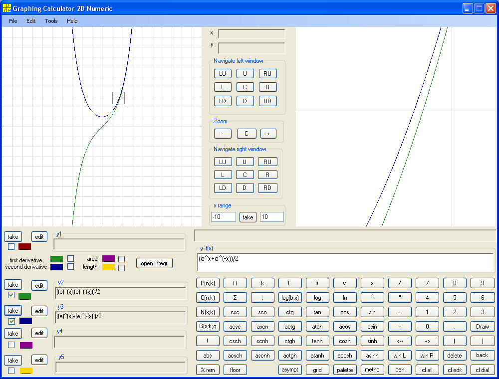This screenshot has width=499, height=379.
Task: Enable the y5 function checkbox
Action: point(11,371)
